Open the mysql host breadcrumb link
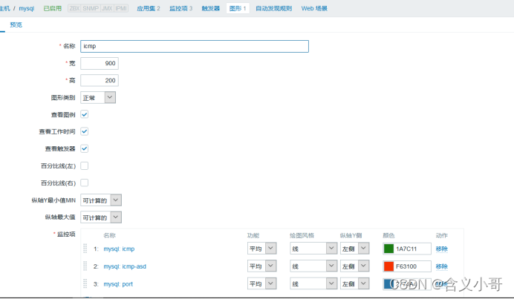The width and height of the screenshot is (514, 299). pos(27,8)
